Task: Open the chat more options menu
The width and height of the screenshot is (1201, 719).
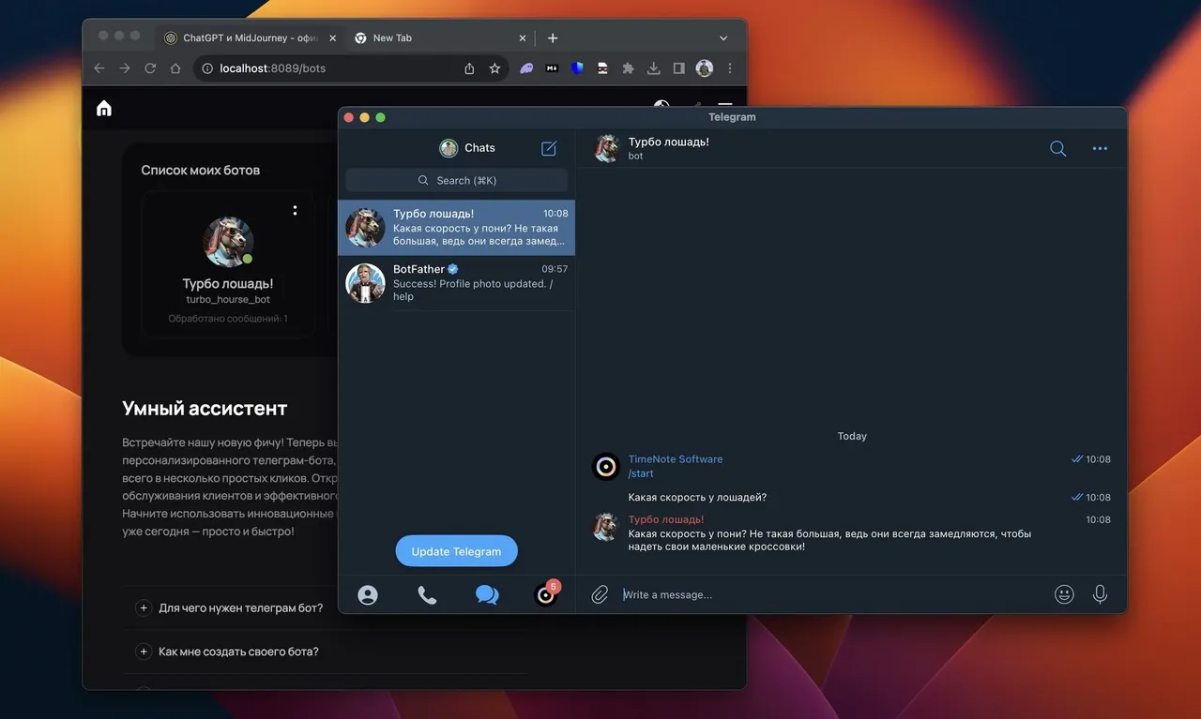Action: (1100, 148)
